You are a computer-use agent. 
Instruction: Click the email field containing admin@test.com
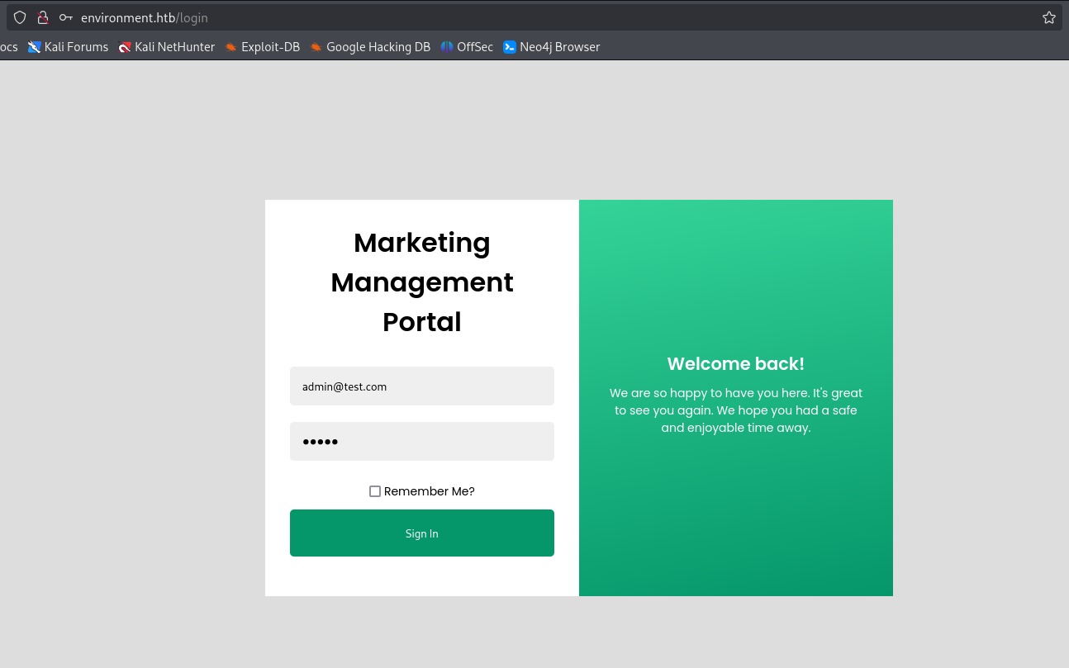421,386
